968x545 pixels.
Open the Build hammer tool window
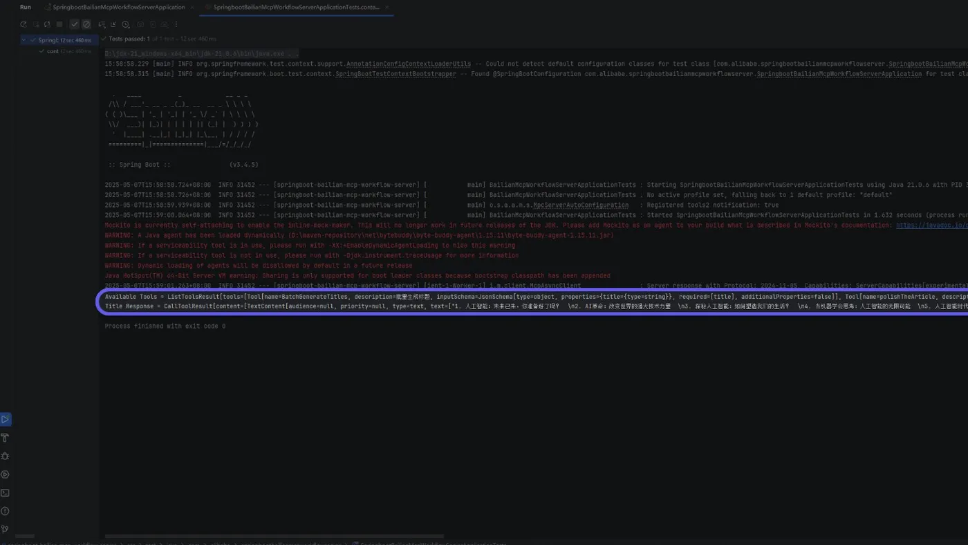6,438
